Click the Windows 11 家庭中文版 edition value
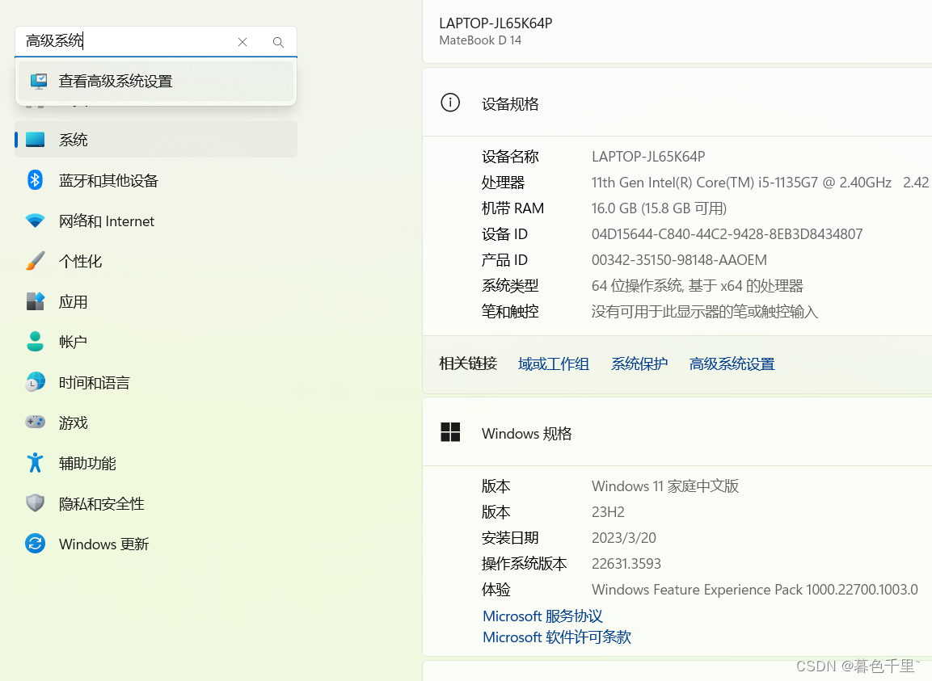This screenshot has height=681, width=932. [x=665, y=486]
